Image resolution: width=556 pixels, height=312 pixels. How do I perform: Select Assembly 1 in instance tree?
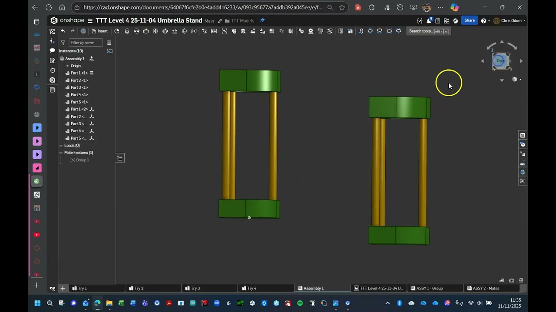click(x=75, y=58)
